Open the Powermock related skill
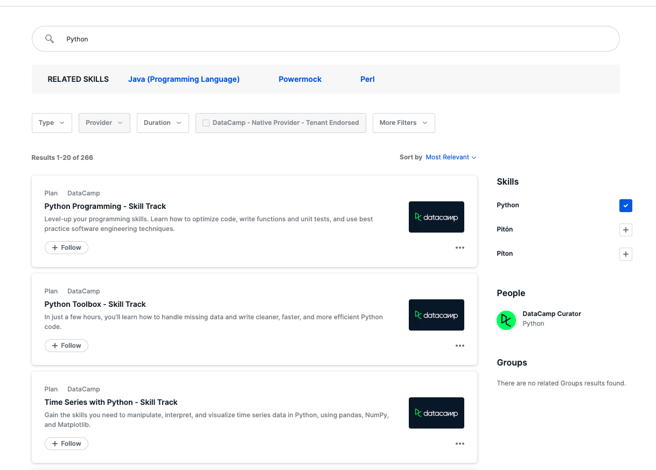Image resolution: width=656 pixels, height=470 pixels. tap(300, 79)
